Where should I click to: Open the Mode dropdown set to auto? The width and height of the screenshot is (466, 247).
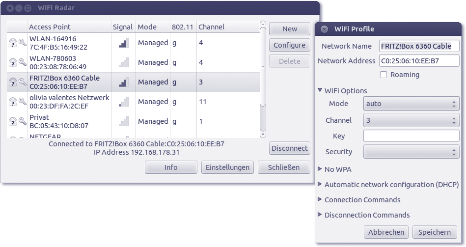point(411,104)
